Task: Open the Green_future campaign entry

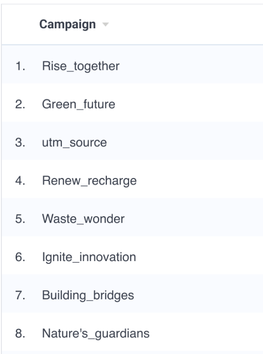Action: point(79,104)
